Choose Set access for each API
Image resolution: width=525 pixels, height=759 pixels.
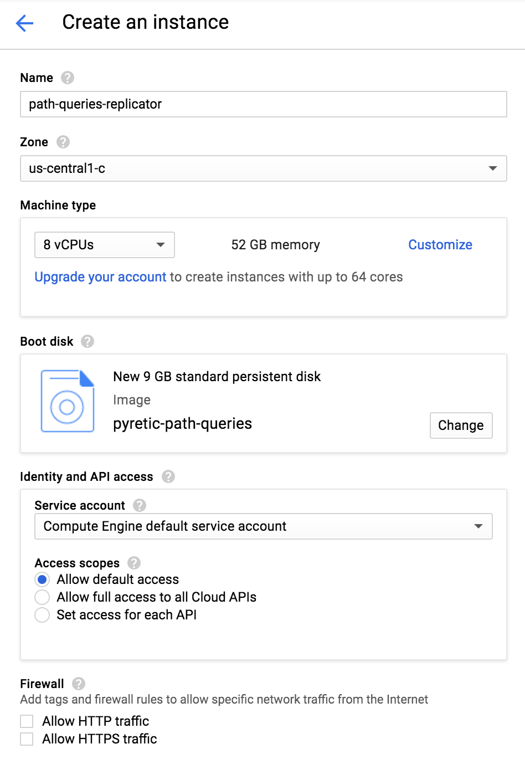pyautogui.click(x=42, y=615)
